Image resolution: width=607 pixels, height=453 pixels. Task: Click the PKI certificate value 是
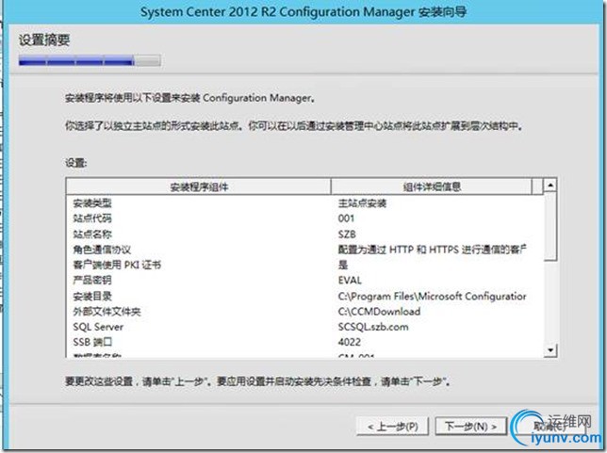tap(343, 265)
